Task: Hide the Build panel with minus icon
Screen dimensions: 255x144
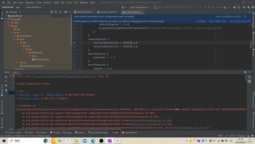Action: pos(250,72)
